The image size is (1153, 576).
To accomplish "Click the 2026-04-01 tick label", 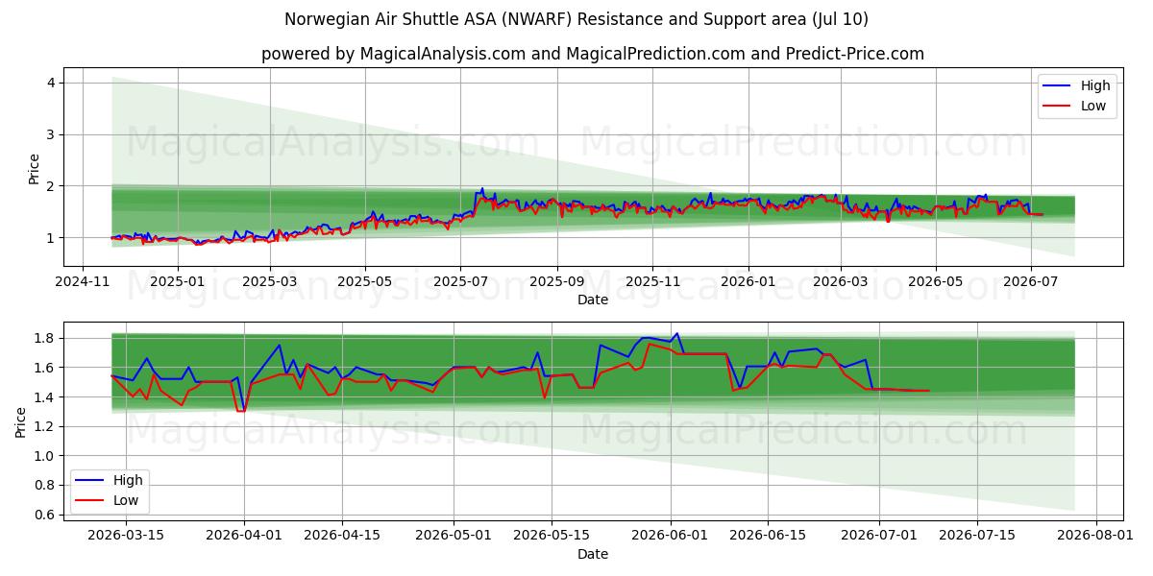I will pyautogui.click(x=244, y=537).
